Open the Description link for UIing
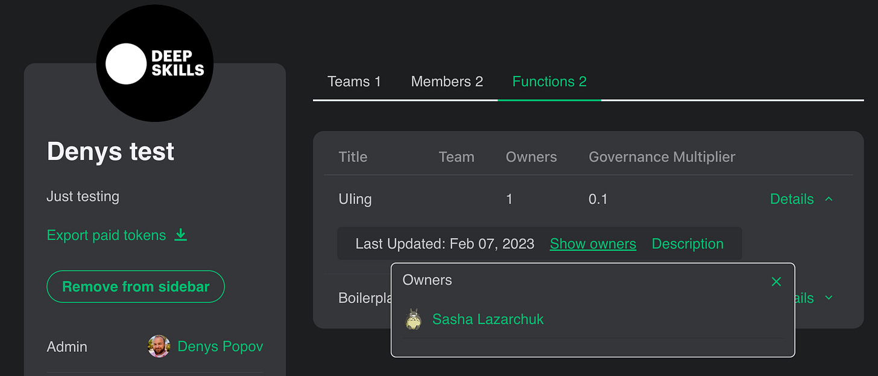Viewport: 878px width, 376px height. coord(687,244)
